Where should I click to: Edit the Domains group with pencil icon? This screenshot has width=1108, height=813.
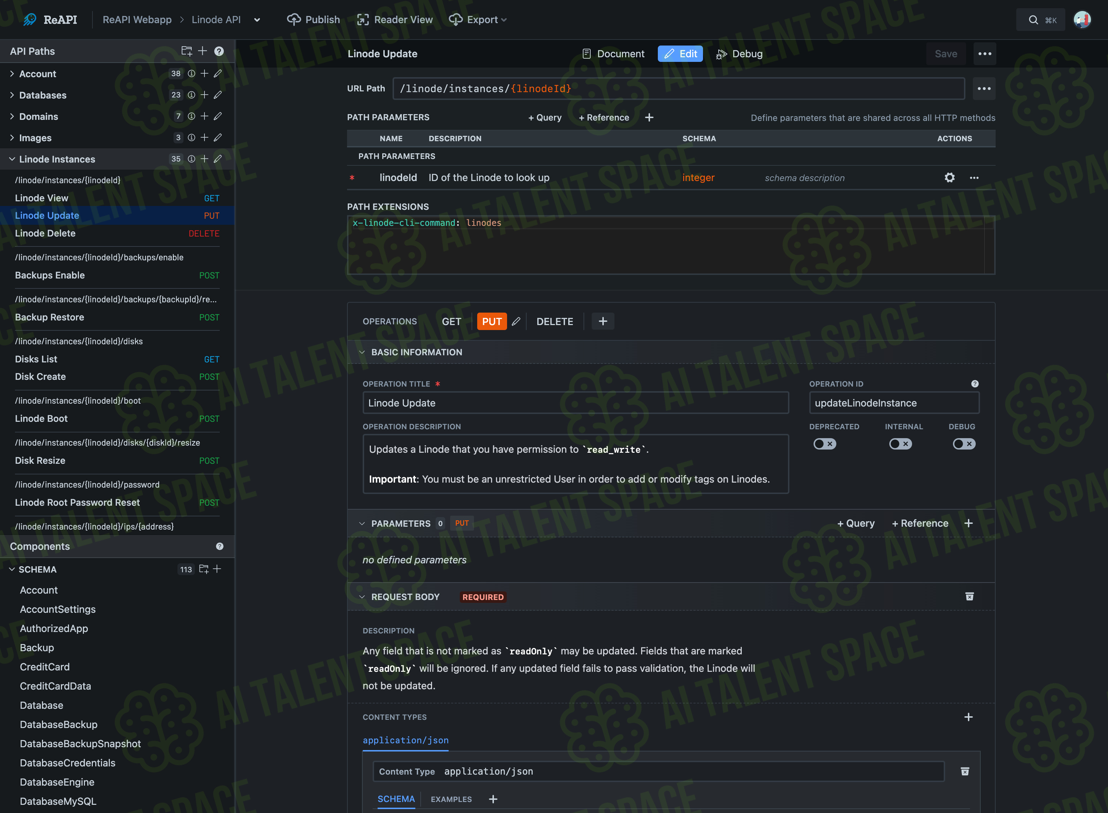click(x=218, y=116)
